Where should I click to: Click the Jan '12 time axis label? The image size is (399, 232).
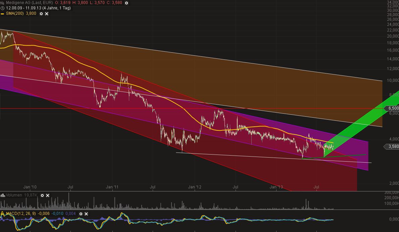pyautogui.click(x=195, y=187)
